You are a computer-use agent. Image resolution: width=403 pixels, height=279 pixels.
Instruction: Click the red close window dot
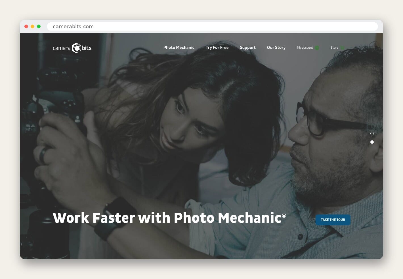(x=26, y=26)
